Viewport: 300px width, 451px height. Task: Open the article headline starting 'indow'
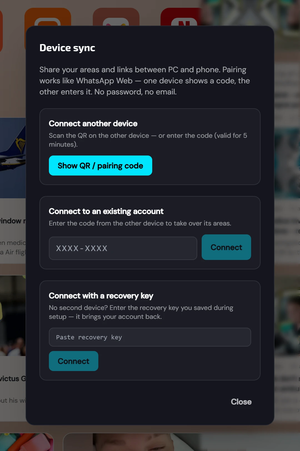(x=13, y=221)
